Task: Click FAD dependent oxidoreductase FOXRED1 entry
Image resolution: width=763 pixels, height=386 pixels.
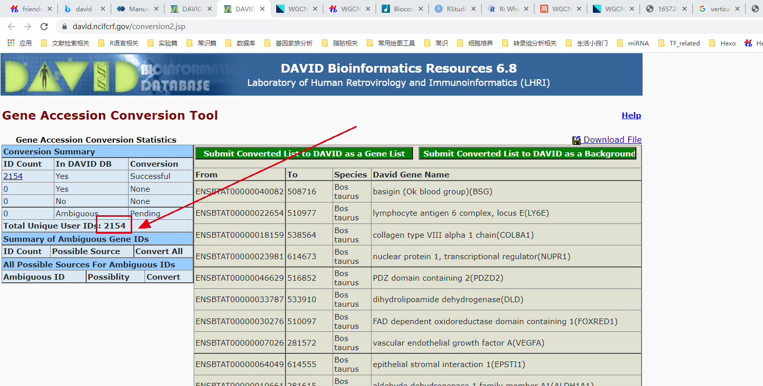Action: [495, 322]
